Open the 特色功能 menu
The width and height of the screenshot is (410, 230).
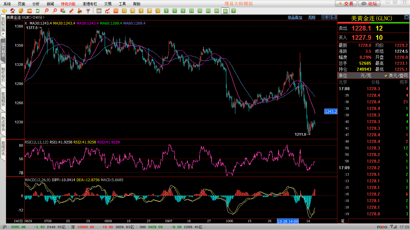click(68, 4)
